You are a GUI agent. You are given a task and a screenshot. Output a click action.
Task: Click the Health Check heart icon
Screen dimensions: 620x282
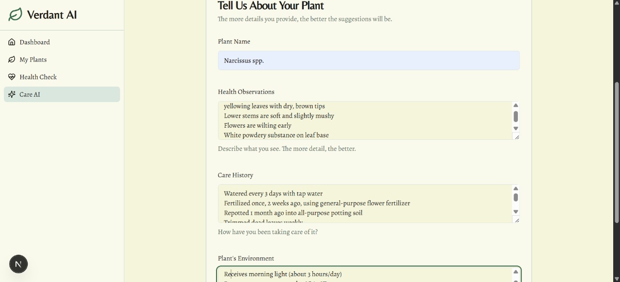coord(12,77)
